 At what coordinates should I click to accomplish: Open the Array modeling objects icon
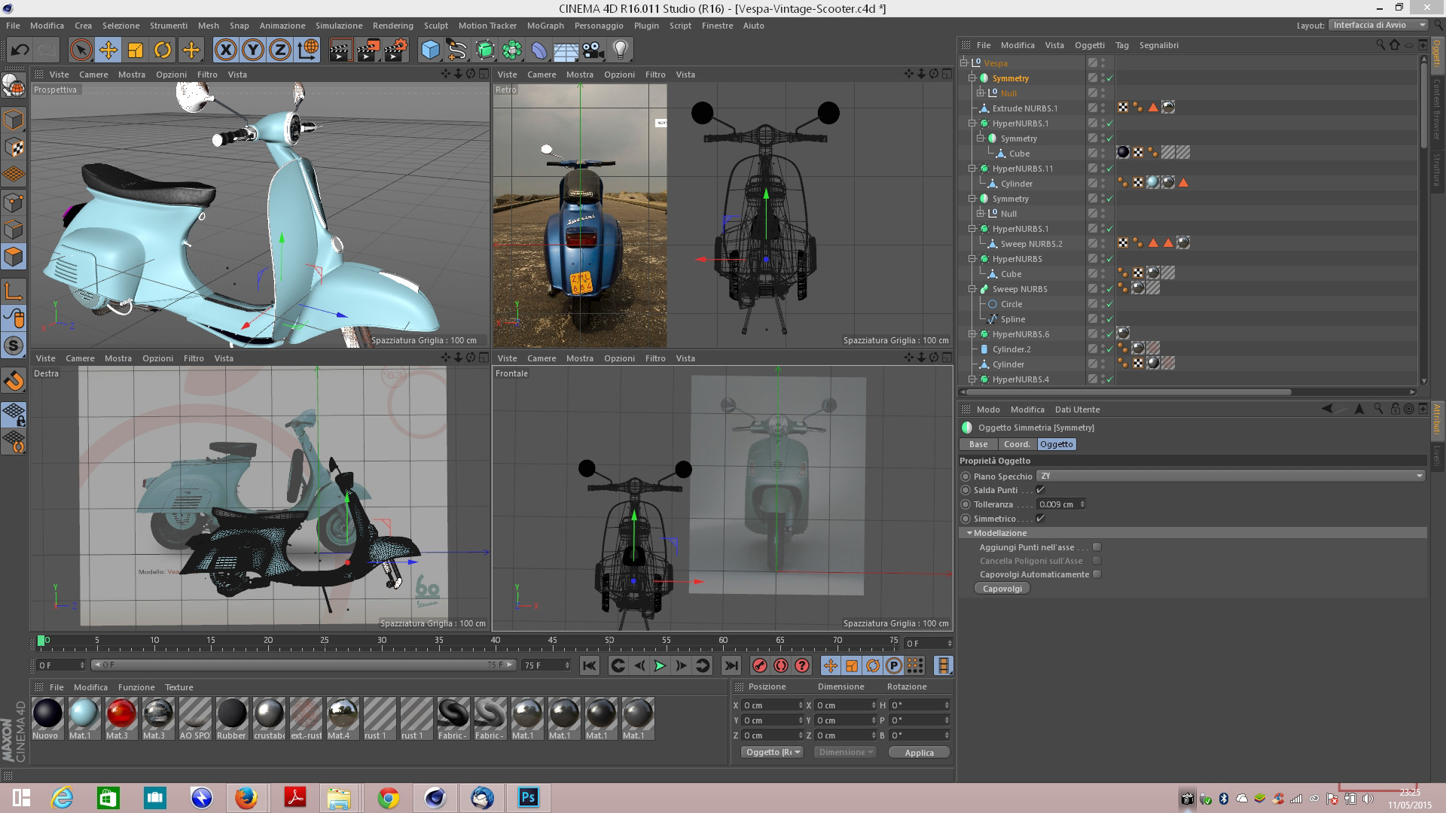tap(512, 50)
